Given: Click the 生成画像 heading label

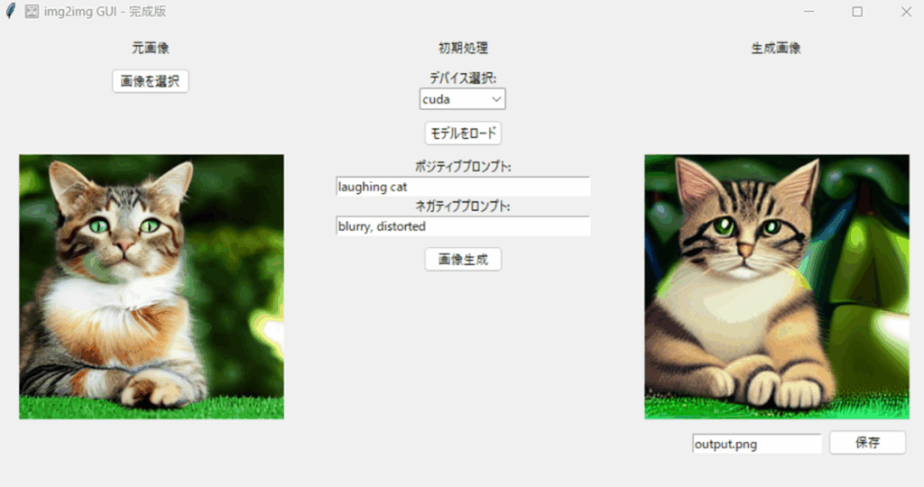Looking at the screenshot, I should click(776, 49).
